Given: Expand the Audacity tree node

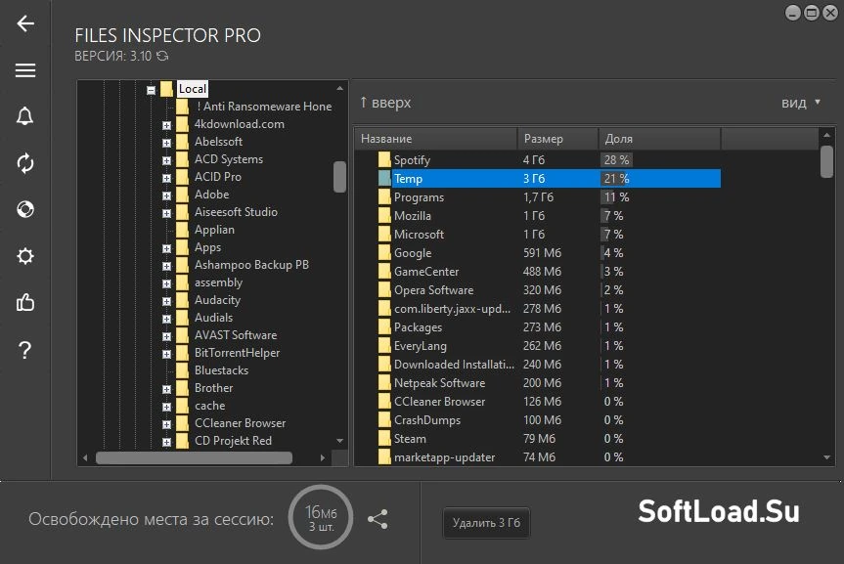Looking at the screenshot, I should click(x=167, y=301).
